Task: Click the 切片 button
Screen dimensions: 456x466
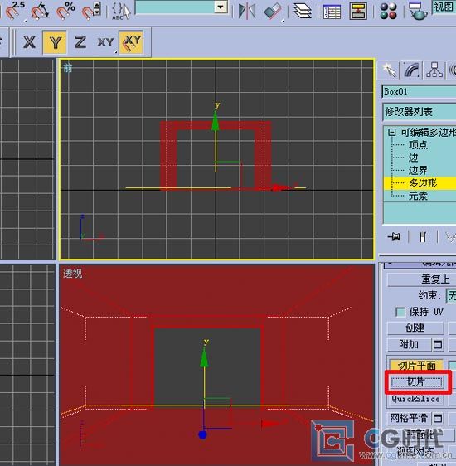Action: coord(415,382)
